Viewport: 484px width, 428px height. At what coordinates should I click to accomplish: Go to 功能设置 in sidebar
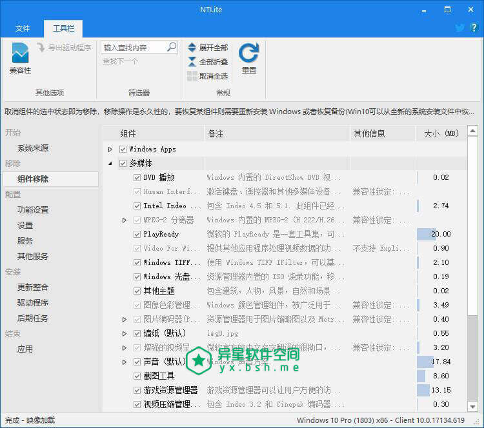tap(33, 210)
